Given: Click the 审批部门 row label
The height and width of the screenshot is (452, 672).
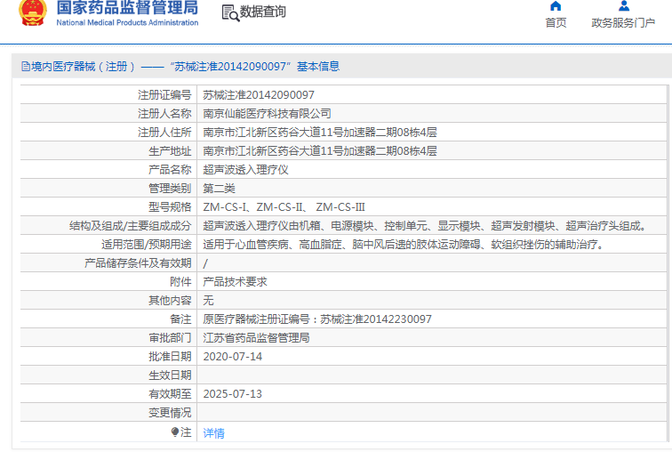Looking at the screenshot, I should click(x=170, y=338).
